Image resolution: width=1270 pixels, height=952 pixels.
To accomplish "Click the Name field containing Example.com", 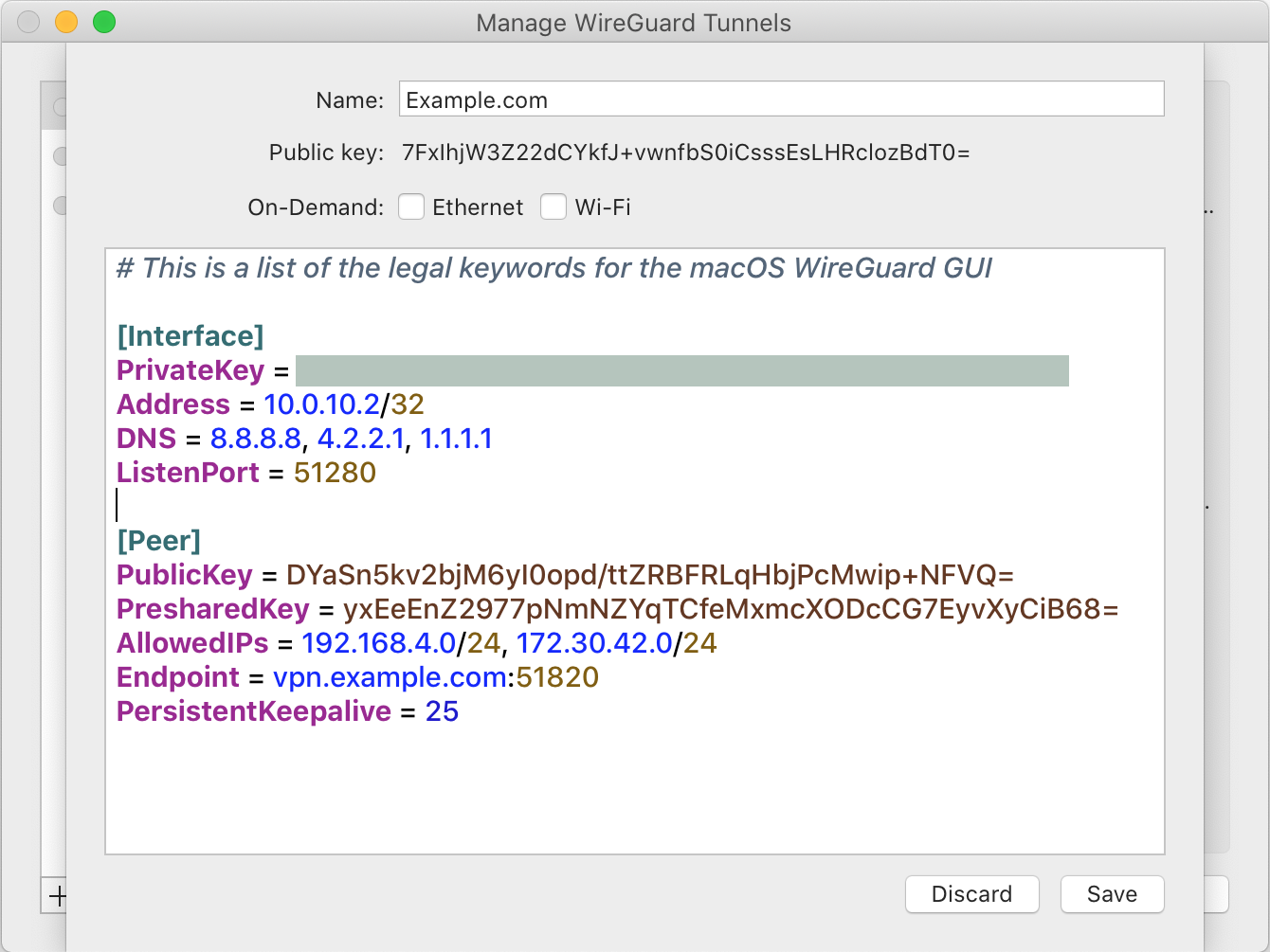I will [781, 99].
